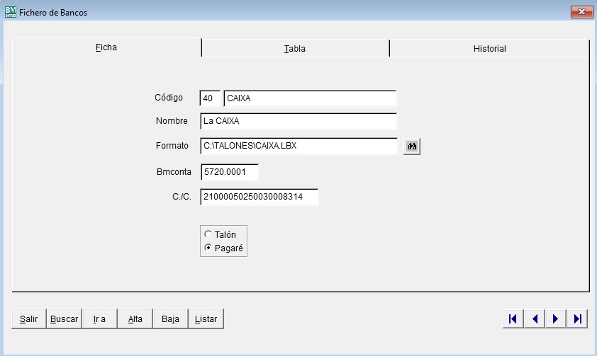
Task: Switch to the Tabla tab
Action: click(295, 49)
